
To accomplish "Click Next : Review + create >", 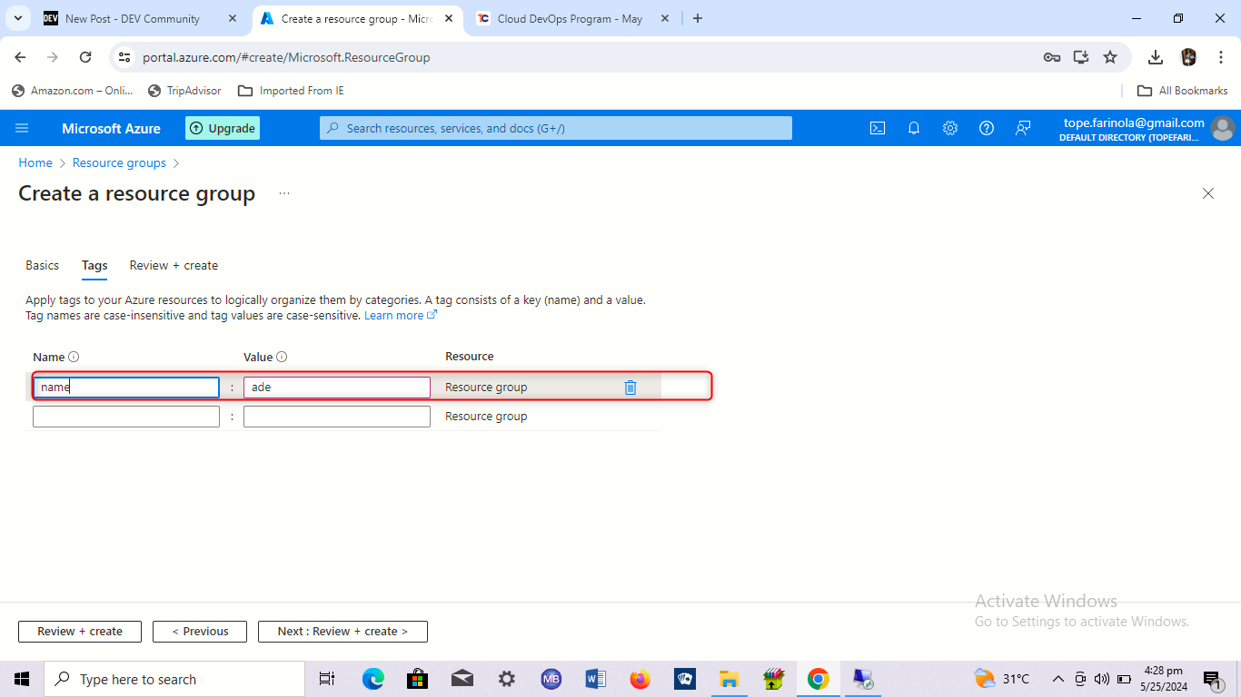I will 343,632.
